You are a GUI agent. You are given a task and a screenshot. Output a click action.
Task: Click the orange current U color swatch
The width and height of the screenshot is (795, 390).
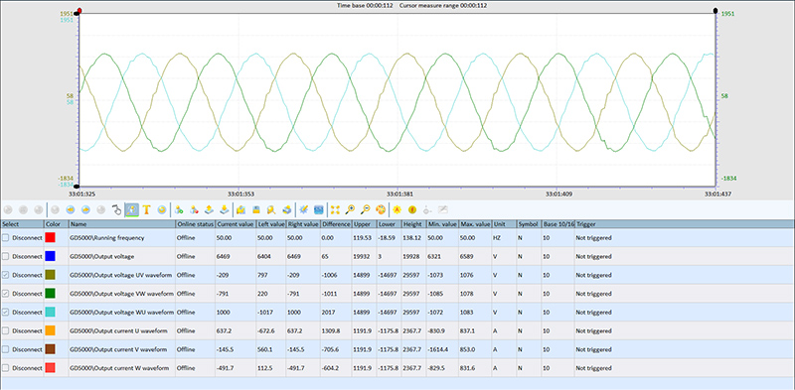pyautogui.click(x=51, y=330)
